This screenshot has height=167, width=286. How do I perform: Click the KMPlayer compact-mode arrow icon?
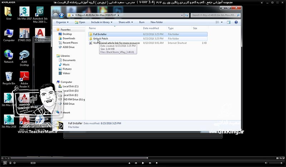pos(262,3)
